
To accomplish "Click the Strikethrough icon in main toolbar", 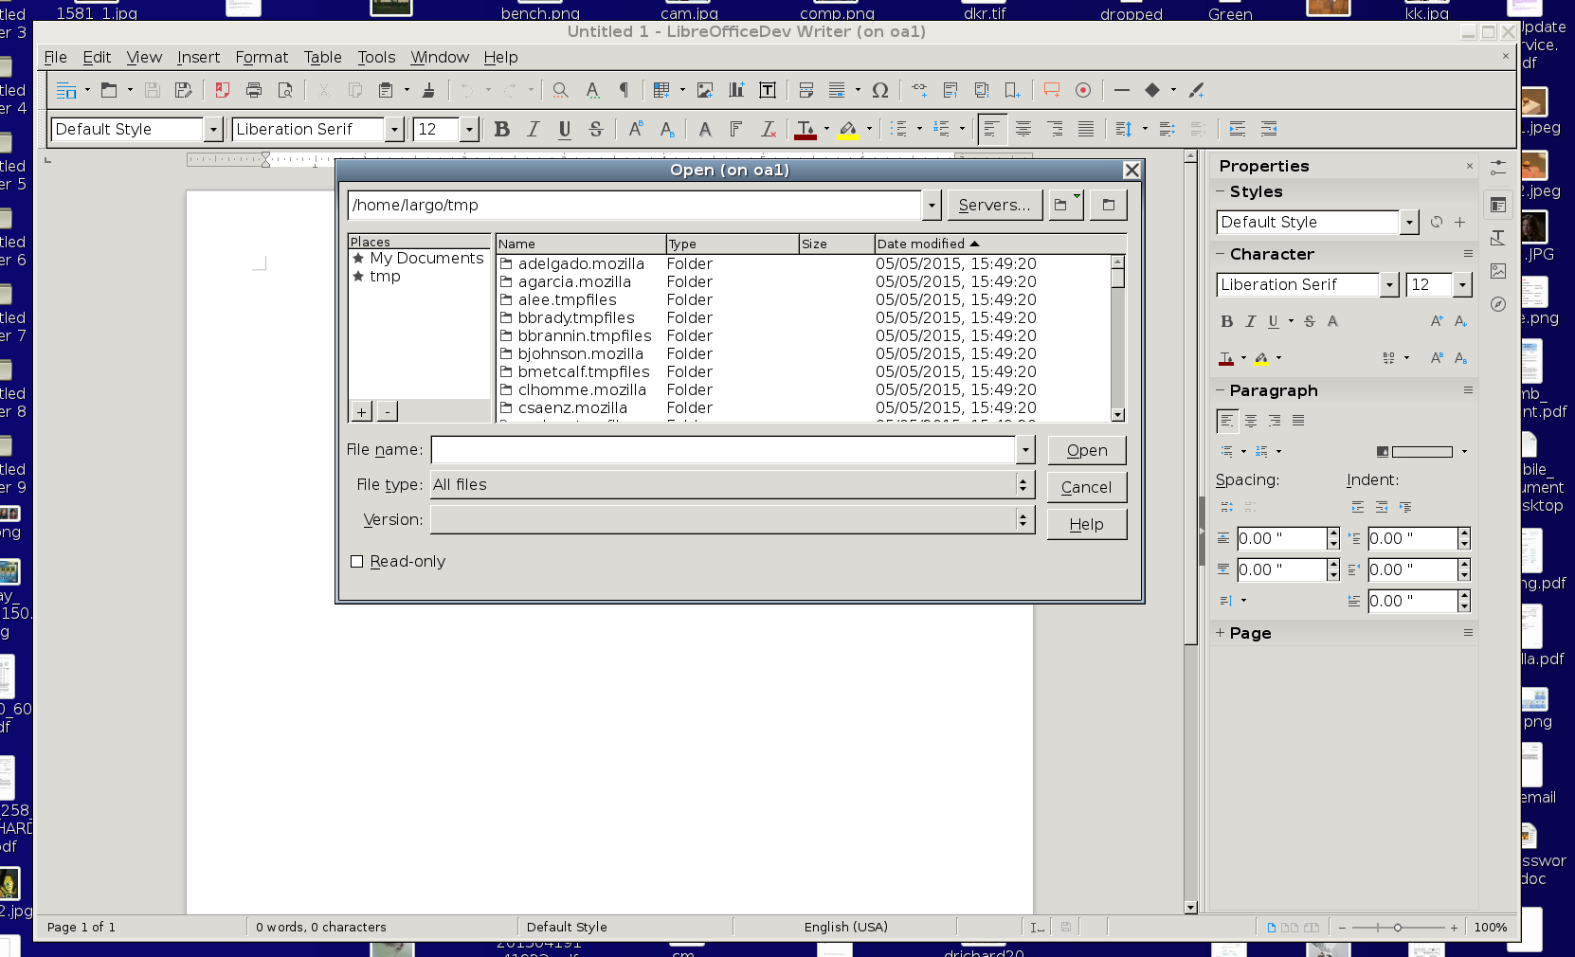I will 596,129.
